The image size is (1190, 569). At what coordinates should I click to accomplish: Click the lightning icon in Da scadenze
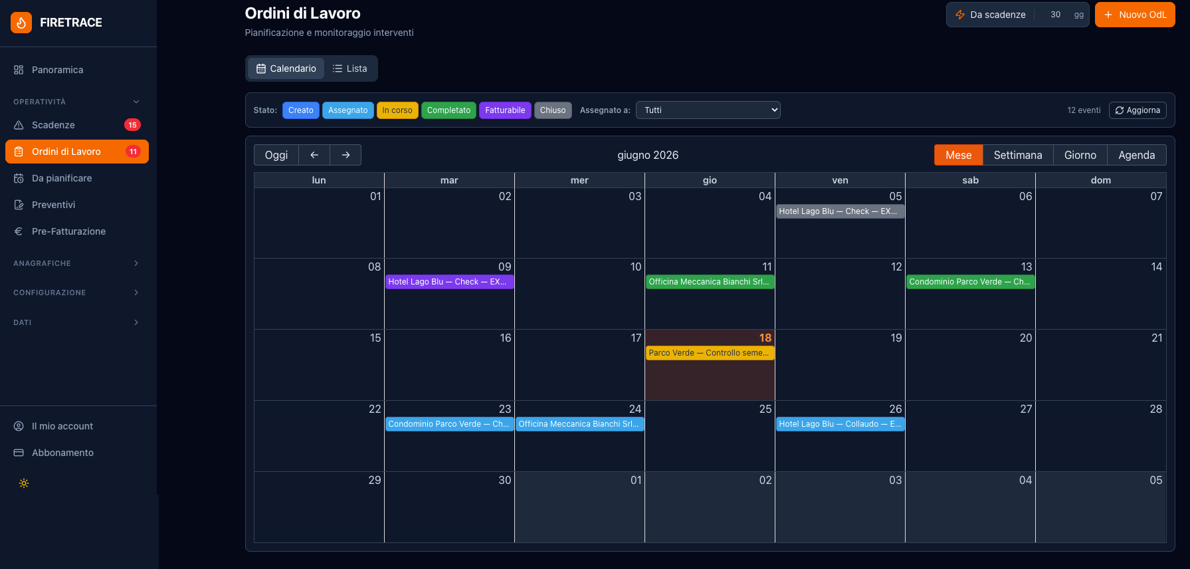[960, 15]
